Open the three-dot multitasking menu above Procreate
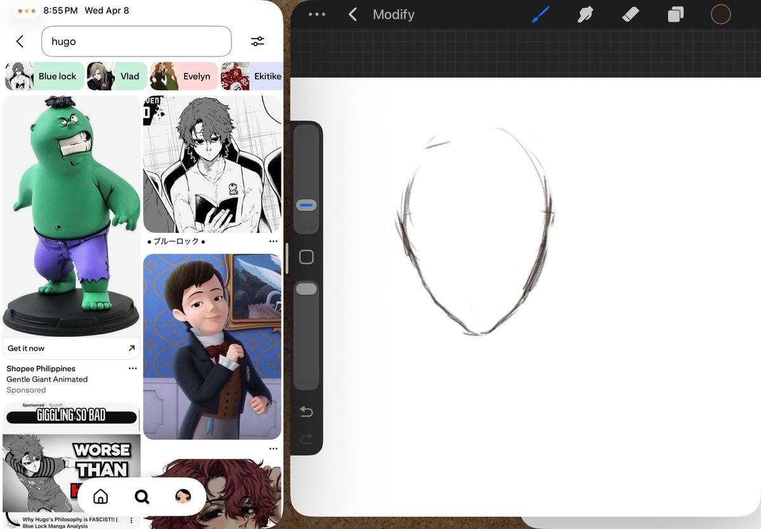 point(316,14)
